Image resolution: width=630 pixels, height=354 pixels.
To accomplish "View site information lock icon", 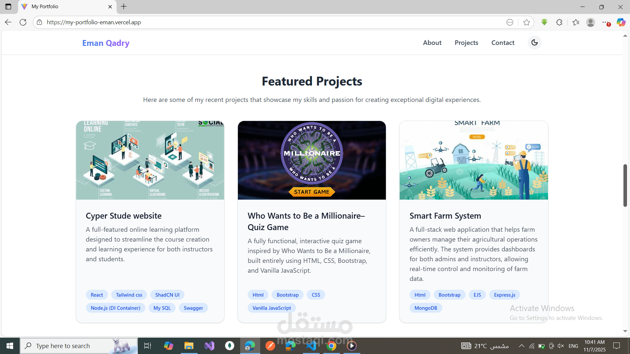I will [39, 22].
